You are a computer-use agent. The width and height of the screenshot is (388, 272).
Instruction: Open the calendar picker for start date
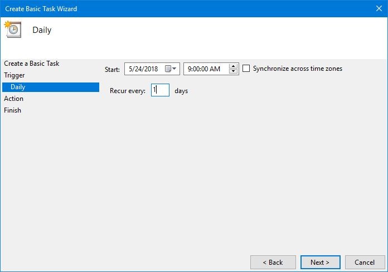point(171,69)
